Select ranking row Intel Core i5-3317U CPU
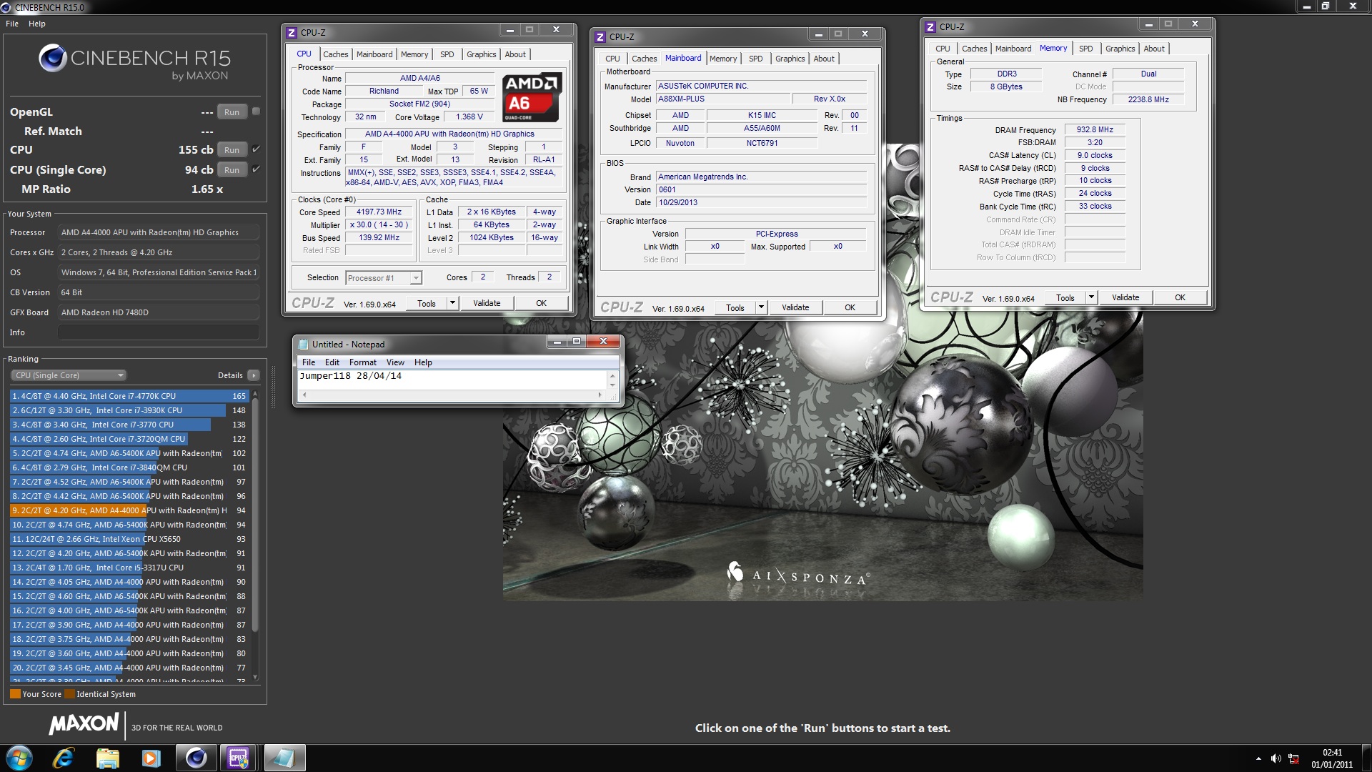Image resolution: width=1372 pixels, height=772 pixels. pyautogui.click(x=129, y=568)
